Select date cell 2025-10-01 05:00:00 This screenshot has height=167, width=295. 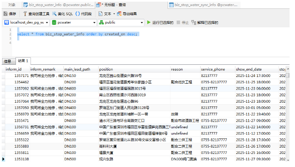(x=257, y=108)
